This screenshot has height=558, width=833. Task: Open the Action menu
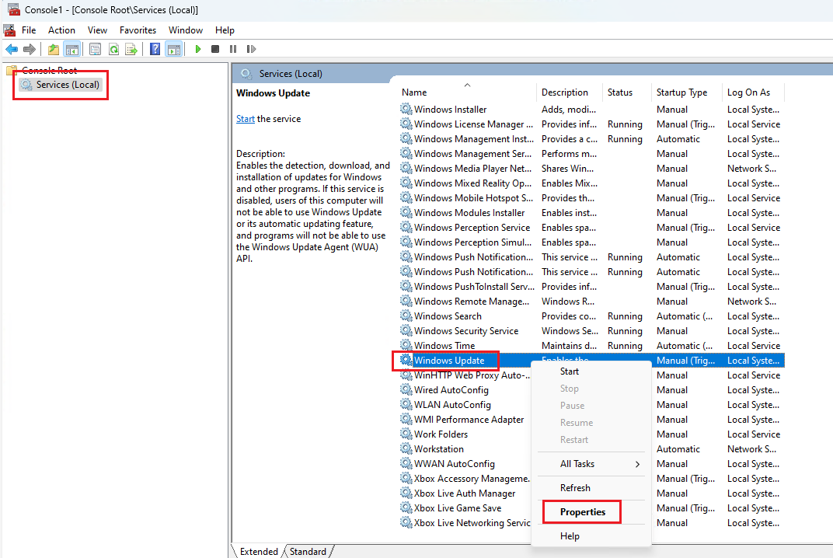coord(61,30)
